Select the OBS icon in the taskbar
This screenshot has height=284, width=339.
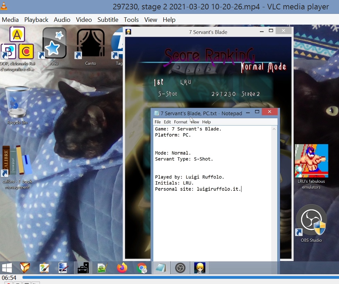point(180,268)
